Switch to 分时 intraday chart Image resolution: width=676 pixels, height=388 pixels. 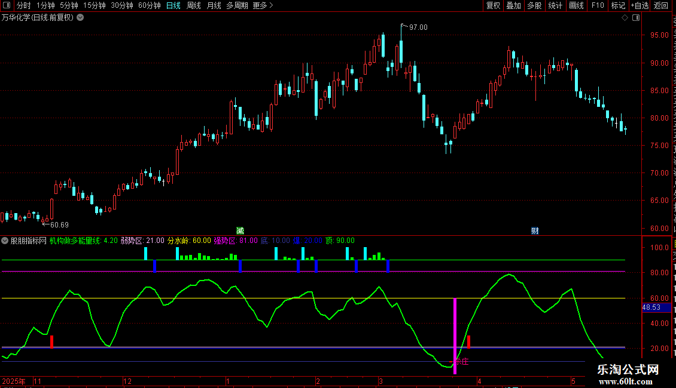pos(24,5)
